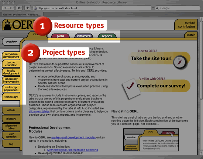Viewport: 203px width, 159px height.
Task: Click the scrollbar up arrow
Action: click(x=201, y=19)
